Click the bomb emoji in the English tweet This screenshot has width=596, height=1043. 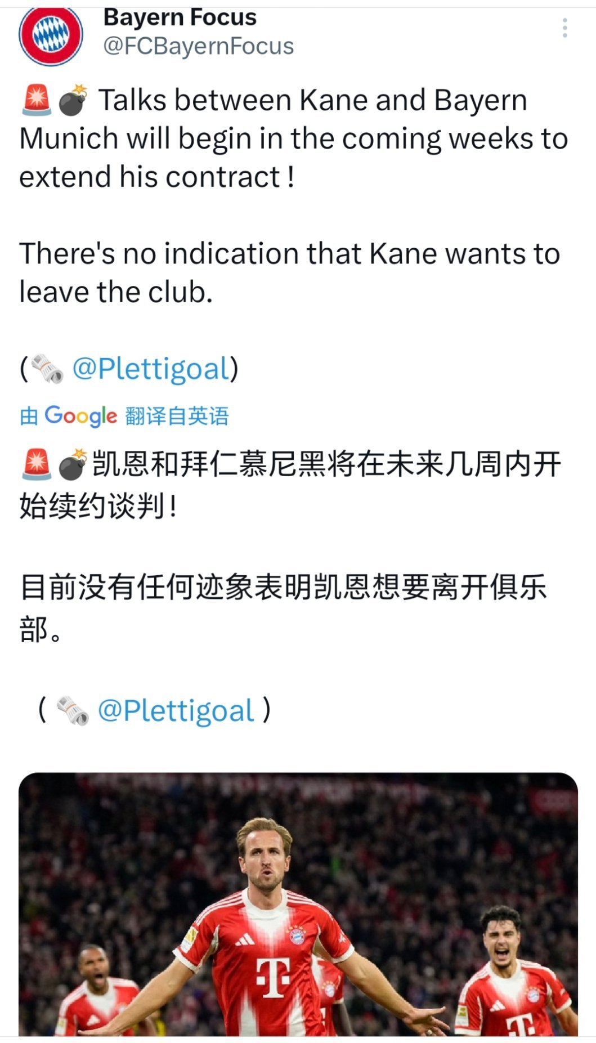(73, 100)
